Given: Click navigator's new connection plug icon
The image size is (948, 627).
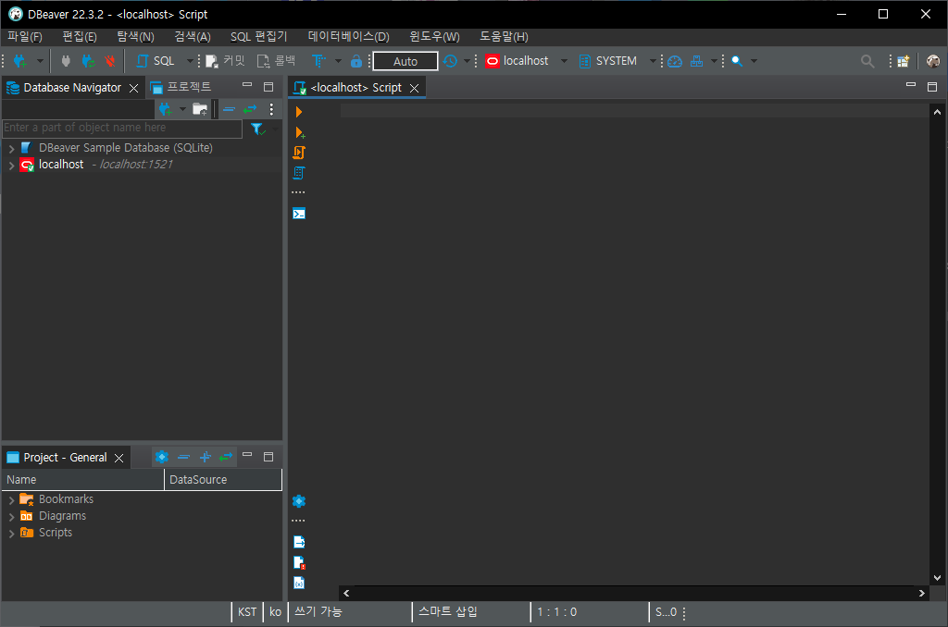Looking at the screenshot, I should pos(165,109).
